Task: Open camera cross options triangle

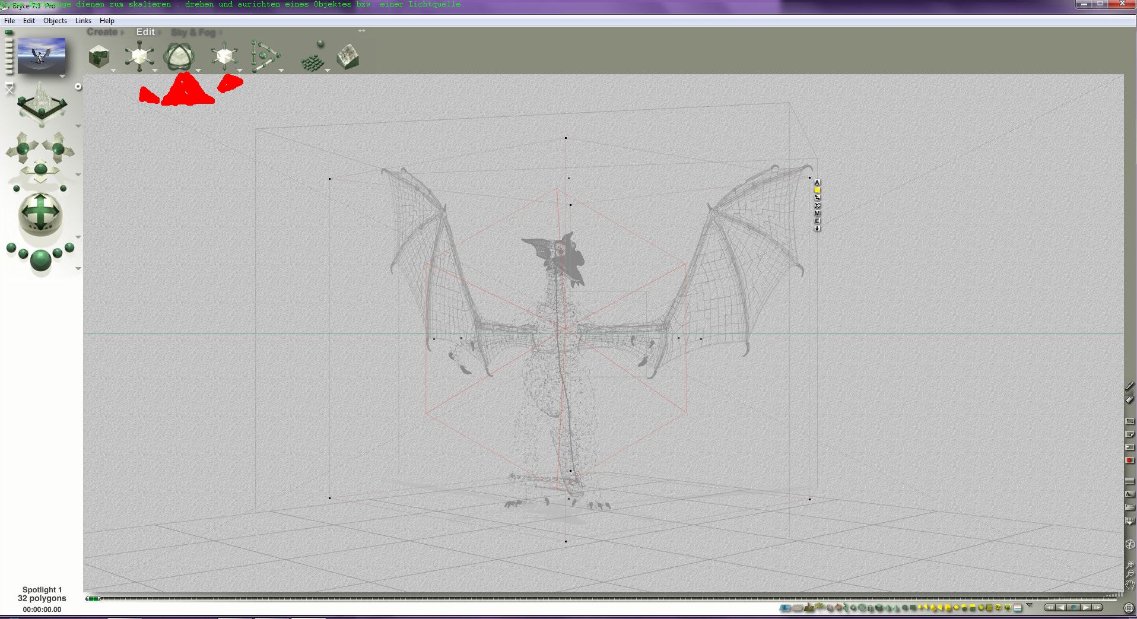Action: pyautogui.click(x=78, y=174)
